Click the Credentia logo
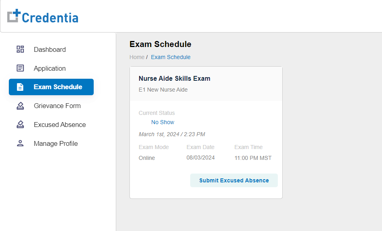Image resolution: width=382 pixels, height=231 pixels. point(43,16)
